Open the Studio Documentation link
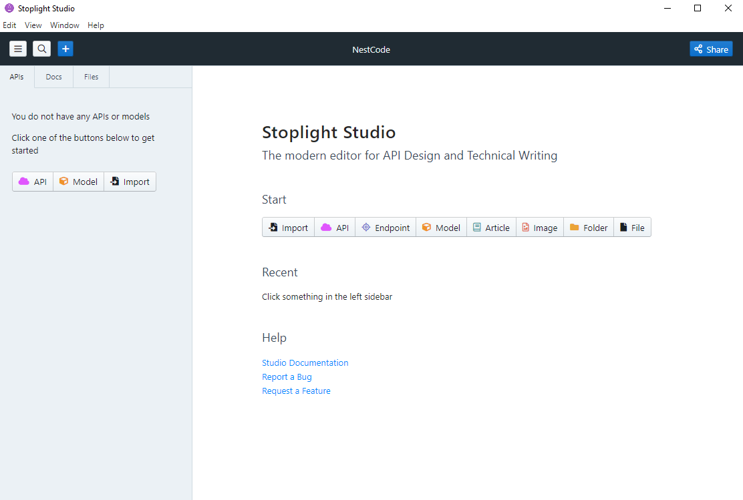The height and width of the screenshot is (500, 743). pos(305,362)
